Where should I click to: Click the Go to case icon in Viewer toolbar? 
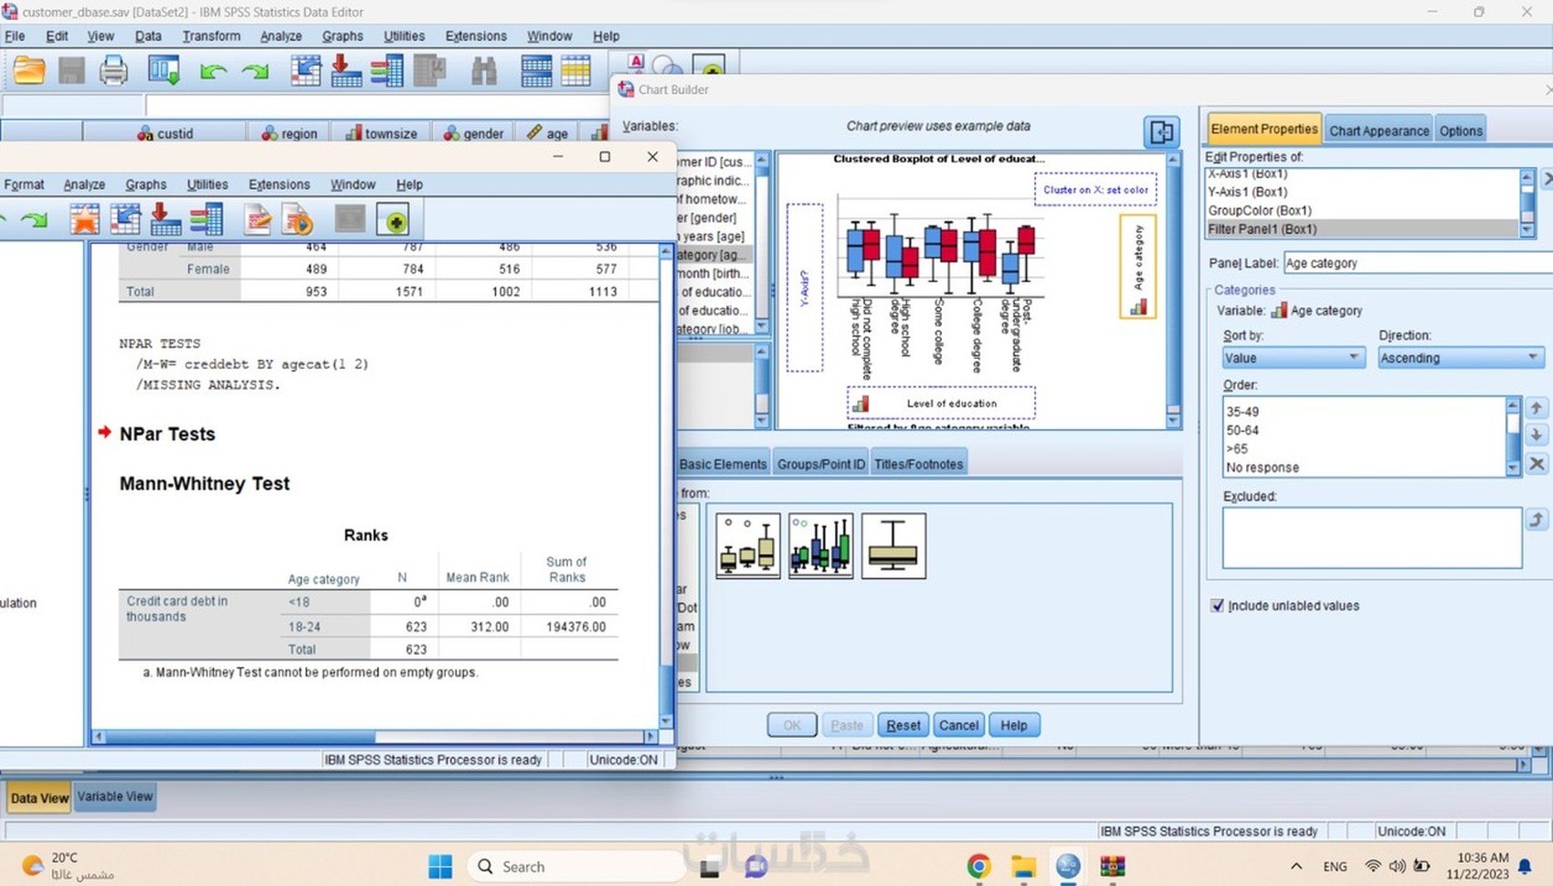coord(125,219)
